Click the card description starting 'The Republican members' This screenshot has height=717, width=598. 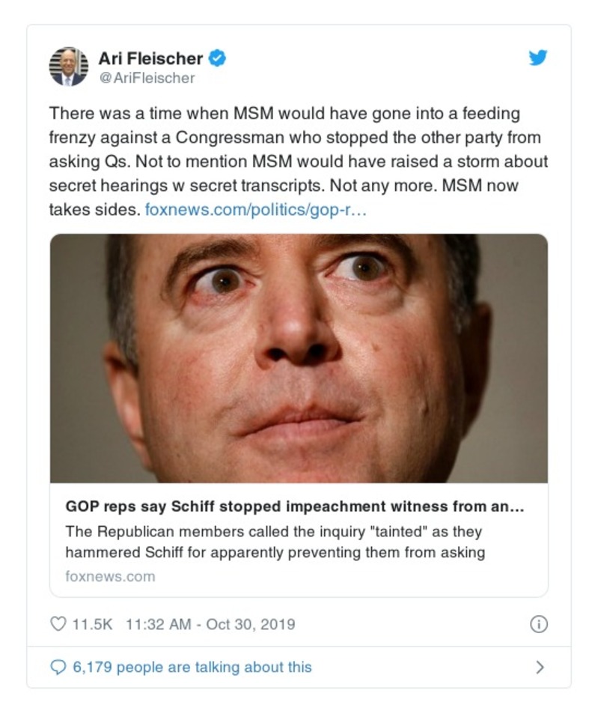click(275, 542)
